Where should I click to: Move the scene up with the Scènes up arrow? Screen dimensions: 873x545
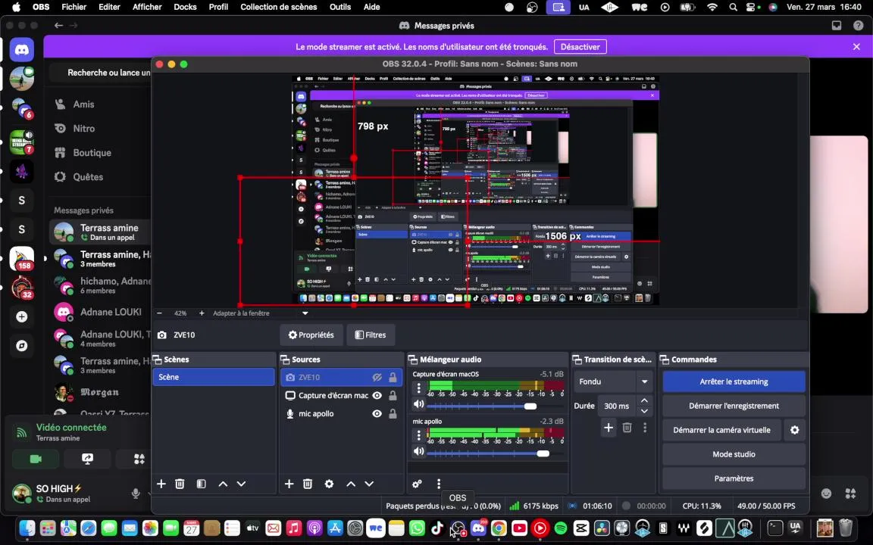pyautogui.click(x=223, y=484)
